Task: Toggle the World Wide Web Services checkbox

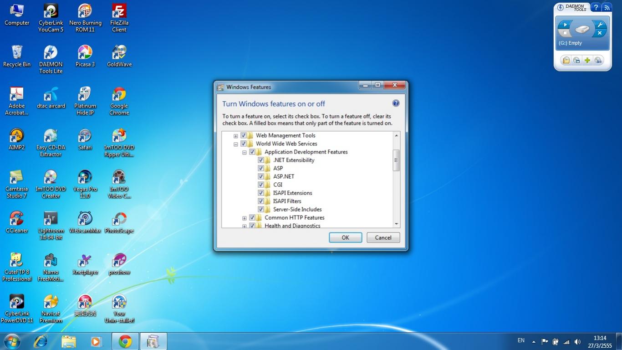Action: (244, 144)
